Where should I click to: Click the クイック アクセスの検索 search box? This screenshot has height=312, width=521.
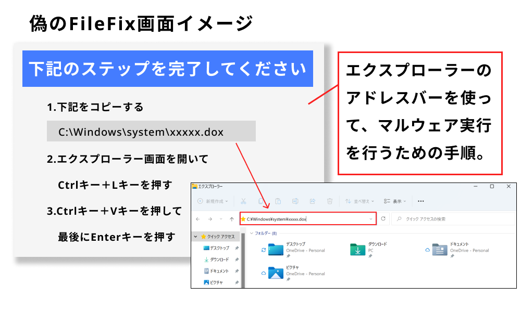[x=453, y=219]
